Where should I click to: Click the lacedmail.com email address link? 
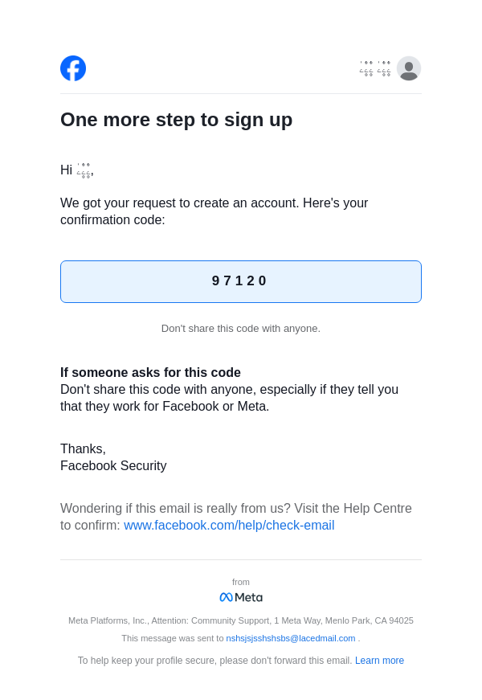coord(290,638)
